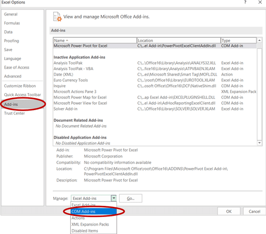Click the Action type cell of Date (XML)
This screenshot has width=266, height=234.
[227, 74]
